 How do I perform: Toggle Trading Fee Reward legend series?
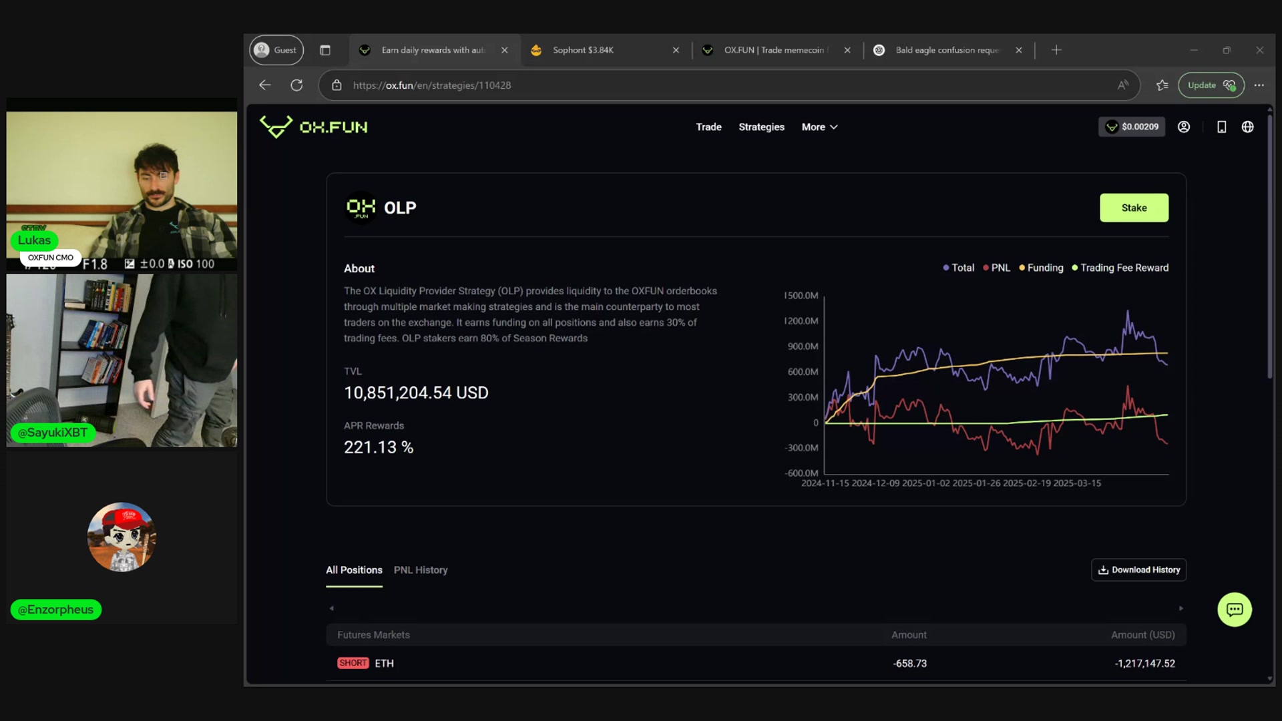1120,268
